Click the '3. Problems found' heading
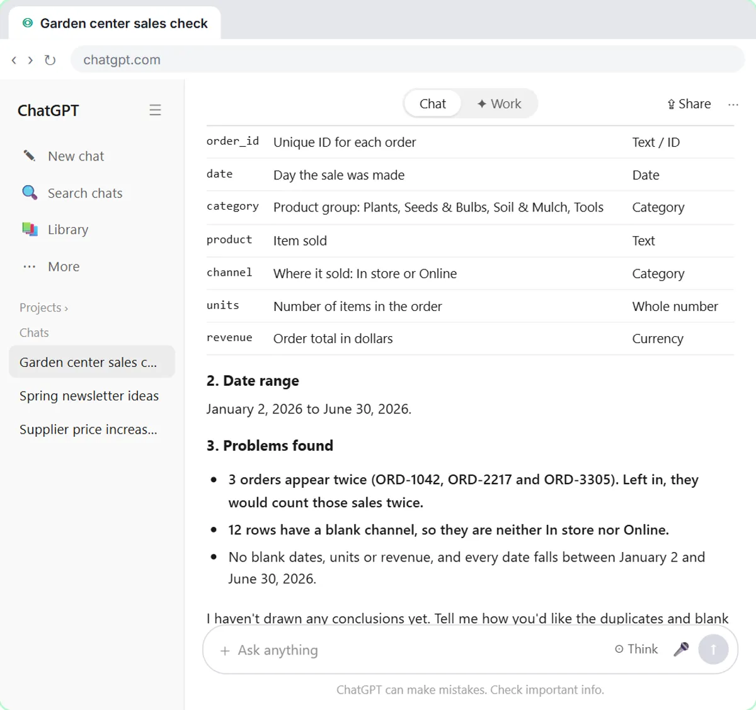 click(x=270, y=446)
